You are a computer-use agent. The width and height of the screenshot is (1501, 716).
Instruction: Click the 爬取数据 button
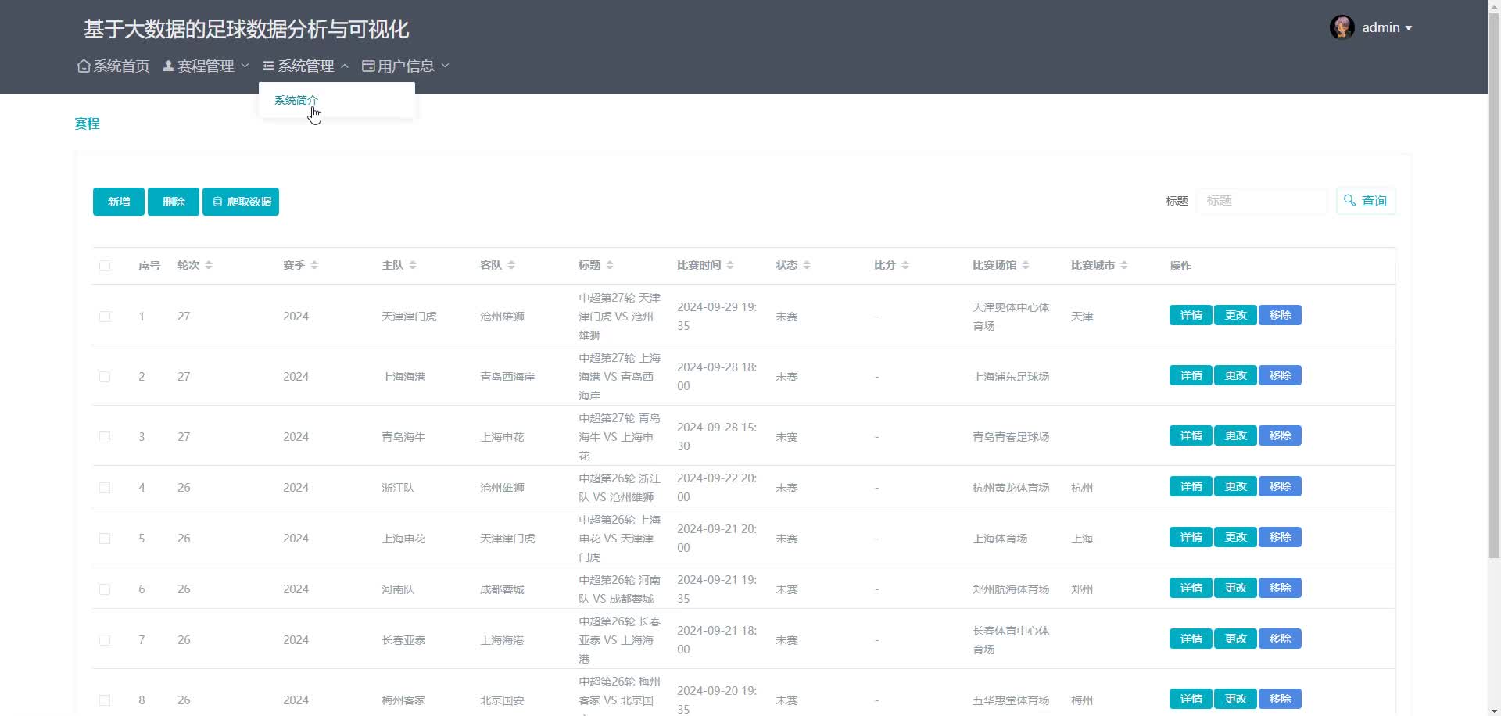click(x=241, y=202)
